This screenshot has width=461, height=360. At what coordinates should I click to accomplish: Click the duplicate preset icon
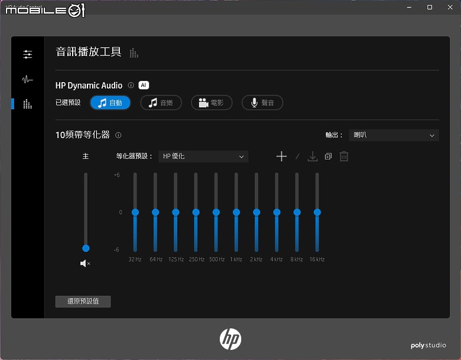328,156
